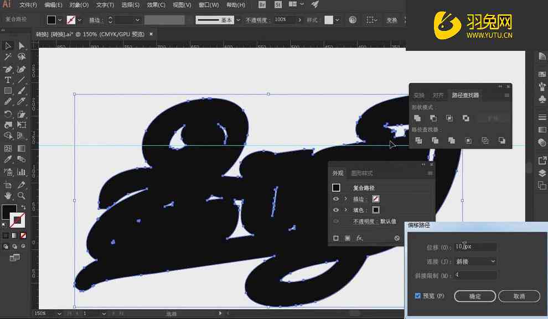Select the Selection tool (black arrow)
This screenshot has width=548, height=319.
point(8,46)
